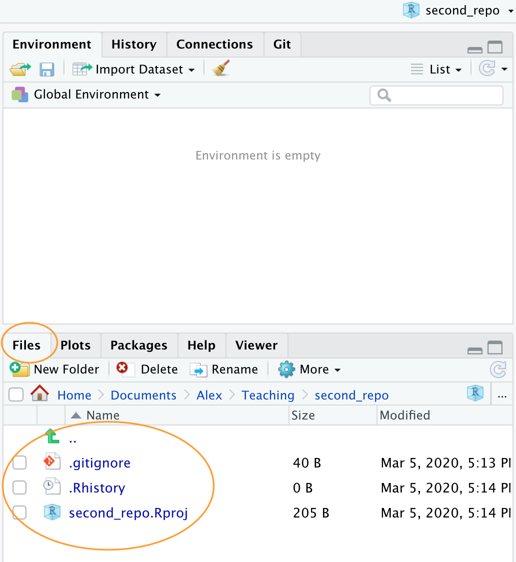Image resolution: width=516 pixels, height=562 pixels.
Task: Clear environment with the broom icon
Action: click(x=220, y=69)
